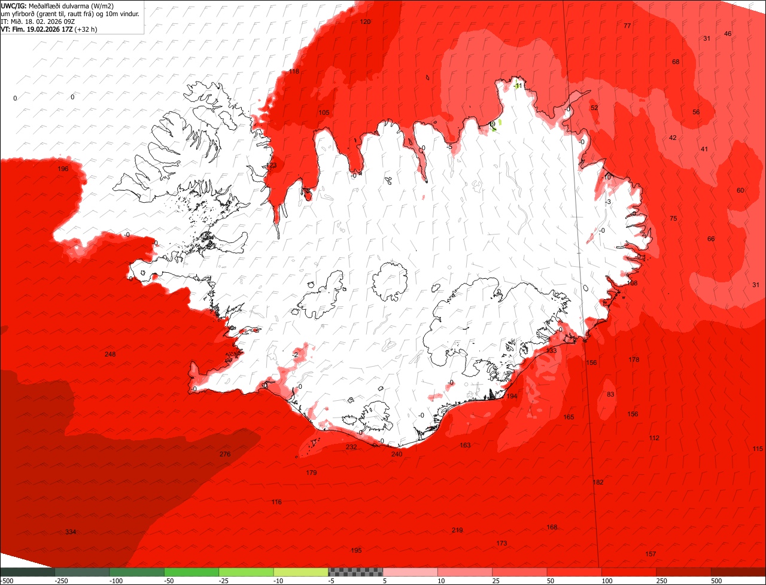Select the darkest red legend swatch right of 500
The height and width of the screenshot is (585, 766).
(738, 572)
